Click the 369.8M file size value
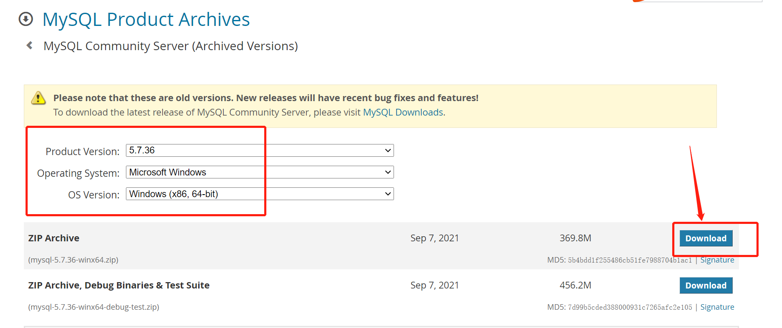 575,238
